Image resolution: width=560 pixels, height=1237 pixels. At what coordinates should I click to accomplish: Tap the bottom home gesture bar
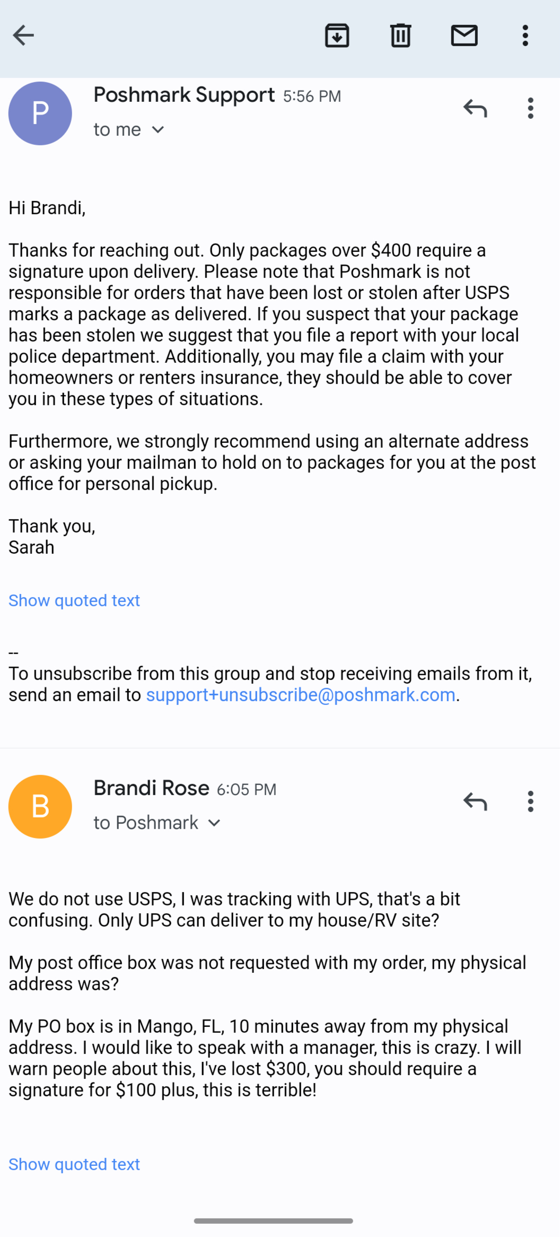click(x=274, y=1221)
